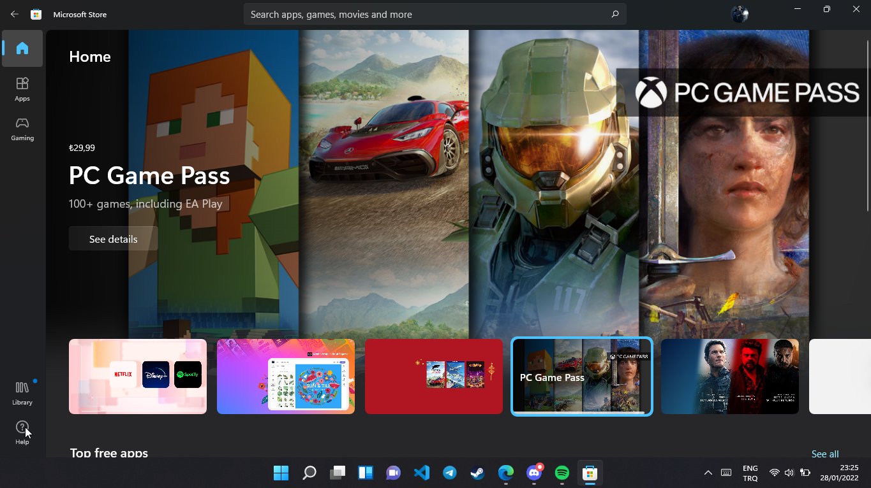Select the PC Game Pass carousel thumbnail

pyautogui.click(x=582, y=377)
